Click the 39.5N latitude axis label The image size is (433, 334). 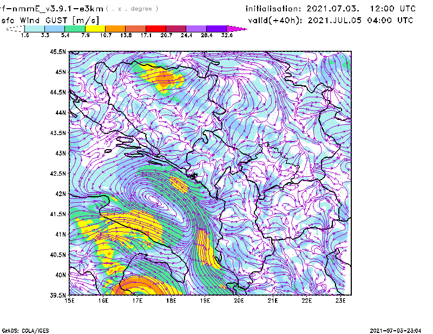click(x=58, y=295)
